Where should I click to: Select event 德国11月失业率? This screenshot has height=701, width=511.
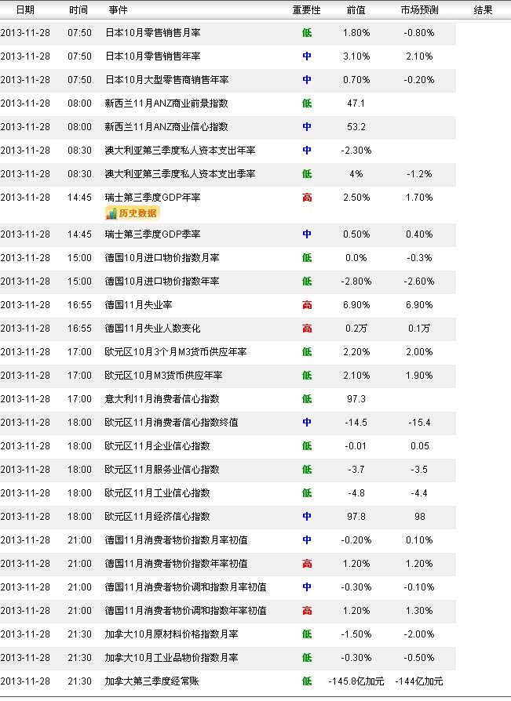pos(138,305)
